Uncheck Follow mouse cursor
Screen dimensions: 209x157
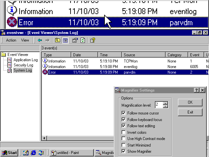click(x=123, y=113)
